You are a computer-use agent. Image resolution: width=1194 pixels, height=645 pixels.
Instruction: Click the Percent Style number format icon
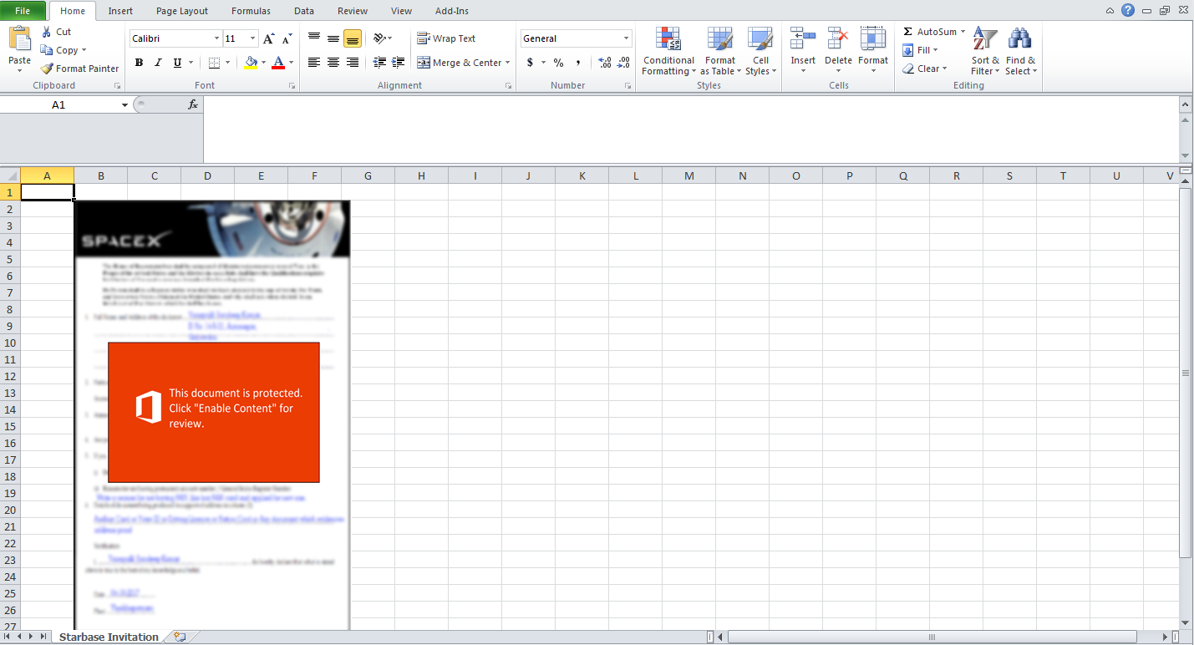tap(558, 63)
